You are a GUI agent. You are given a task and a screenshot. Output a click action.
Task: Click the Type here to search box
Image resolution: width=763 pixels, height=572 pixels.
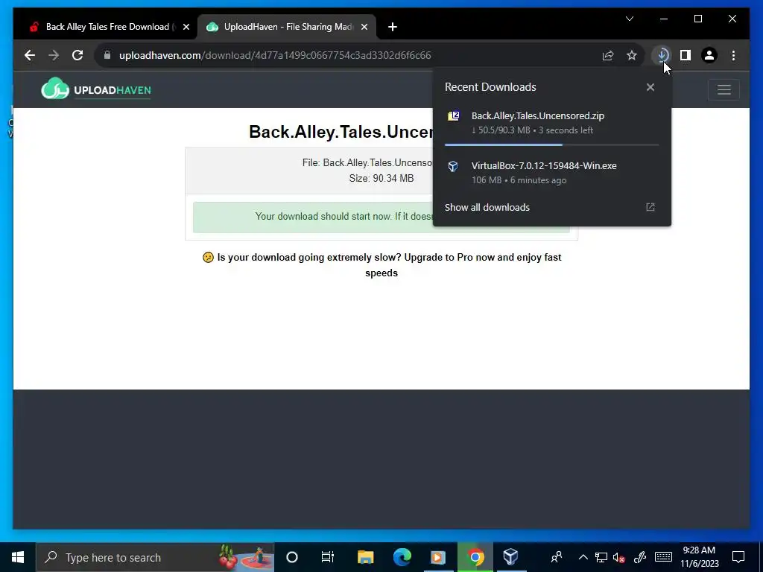click(x=155, y=557)
